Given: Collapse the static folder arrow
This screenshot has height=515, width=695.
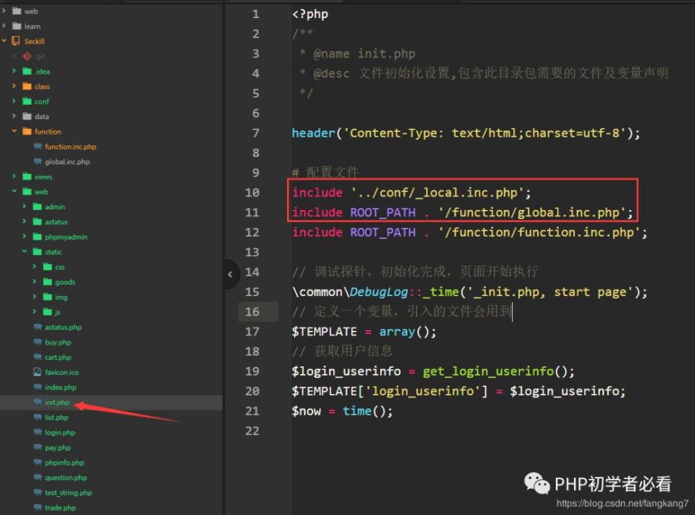Looking at the screenshot, I should click(24, 252).
